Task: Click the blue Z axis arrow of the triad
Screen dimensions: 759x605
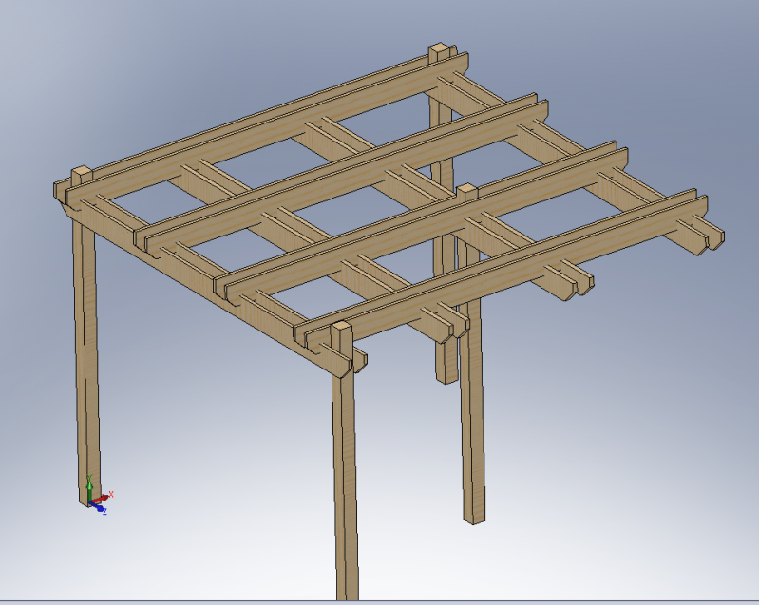Action: [98, 508]
